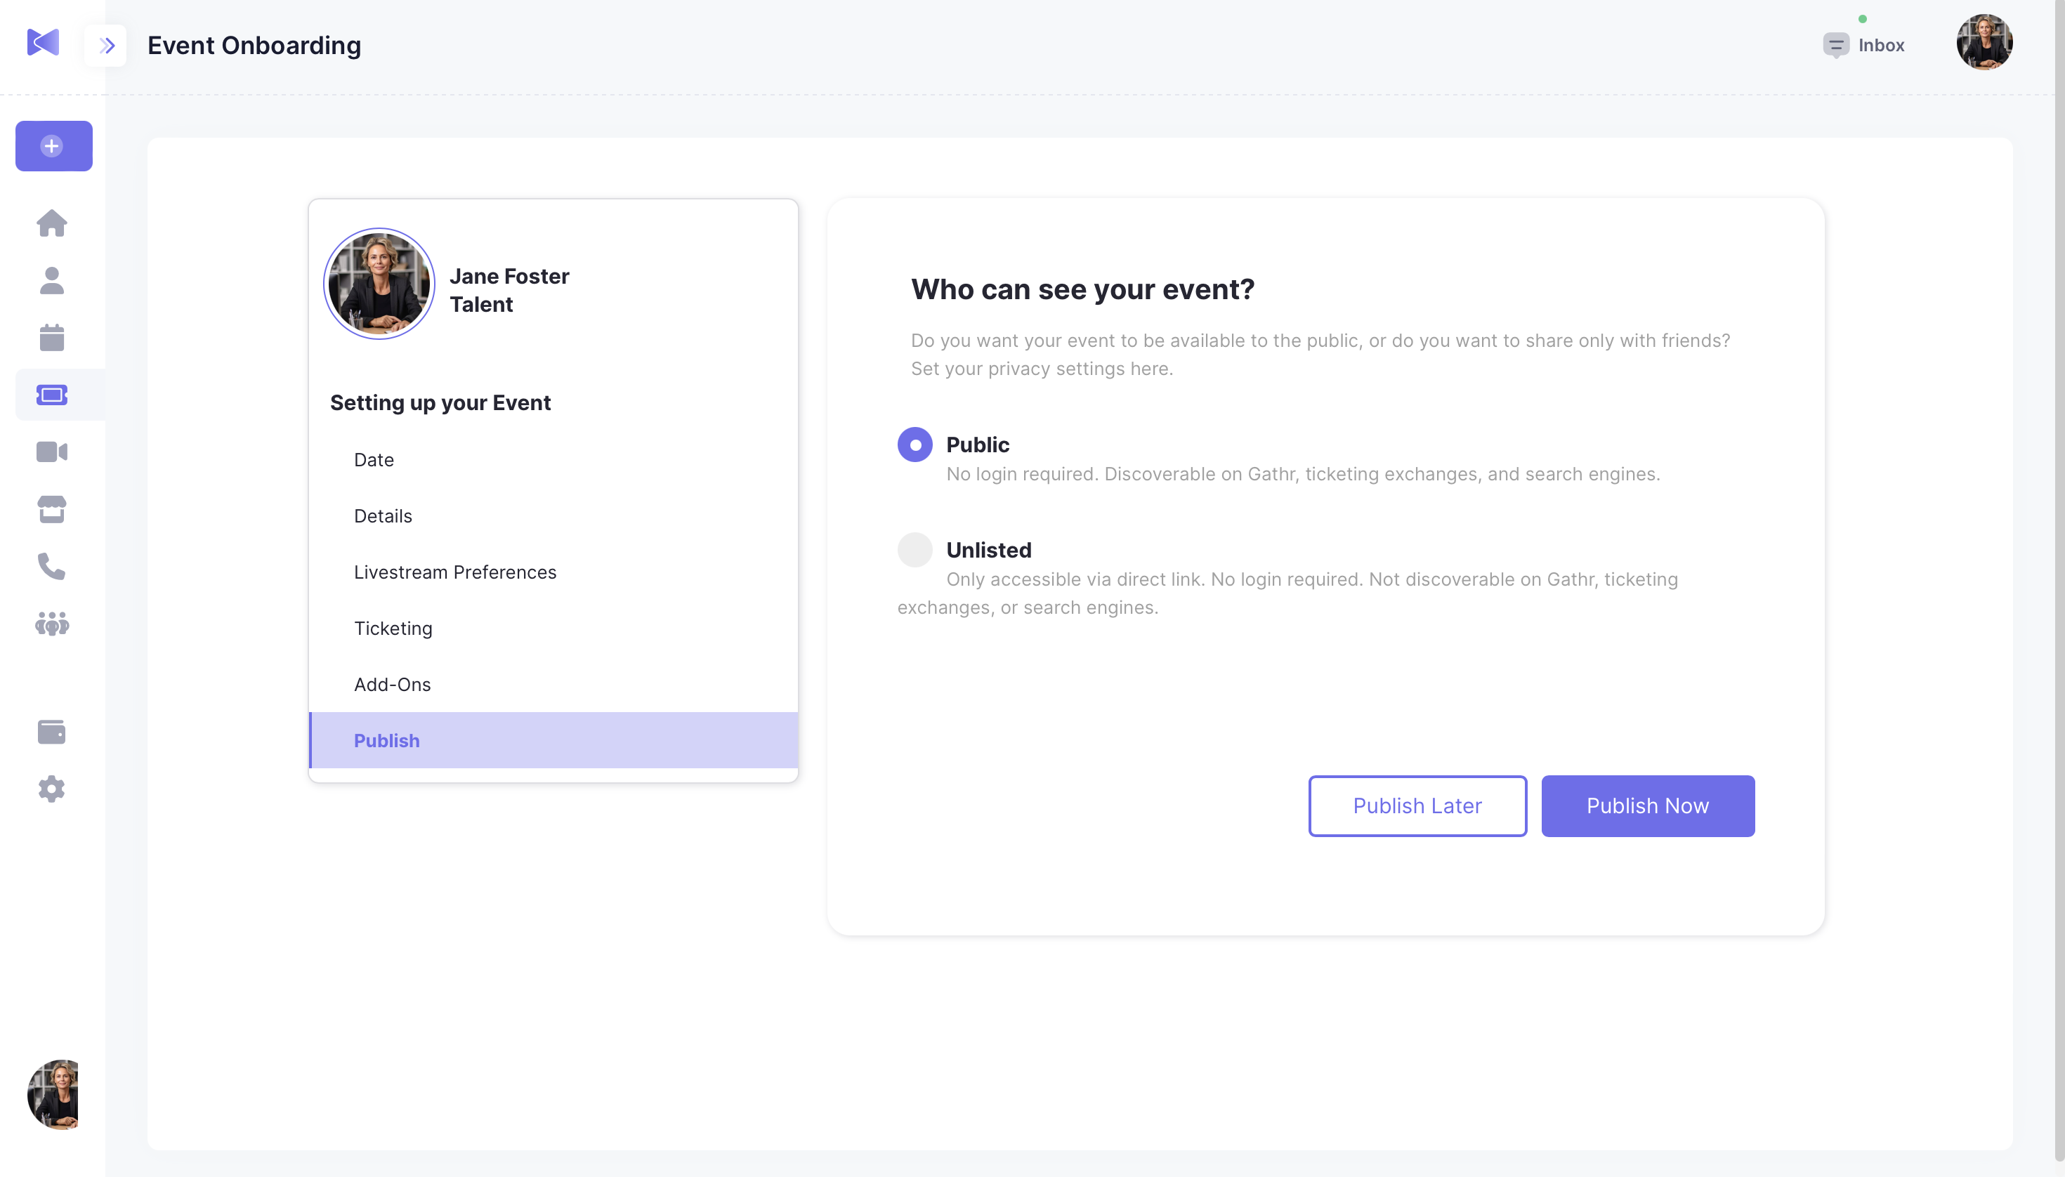The height and width of the screenshot is (1177, 2065).
Task: Open the wallet icon in sidebar
Action: coord(52,732)
